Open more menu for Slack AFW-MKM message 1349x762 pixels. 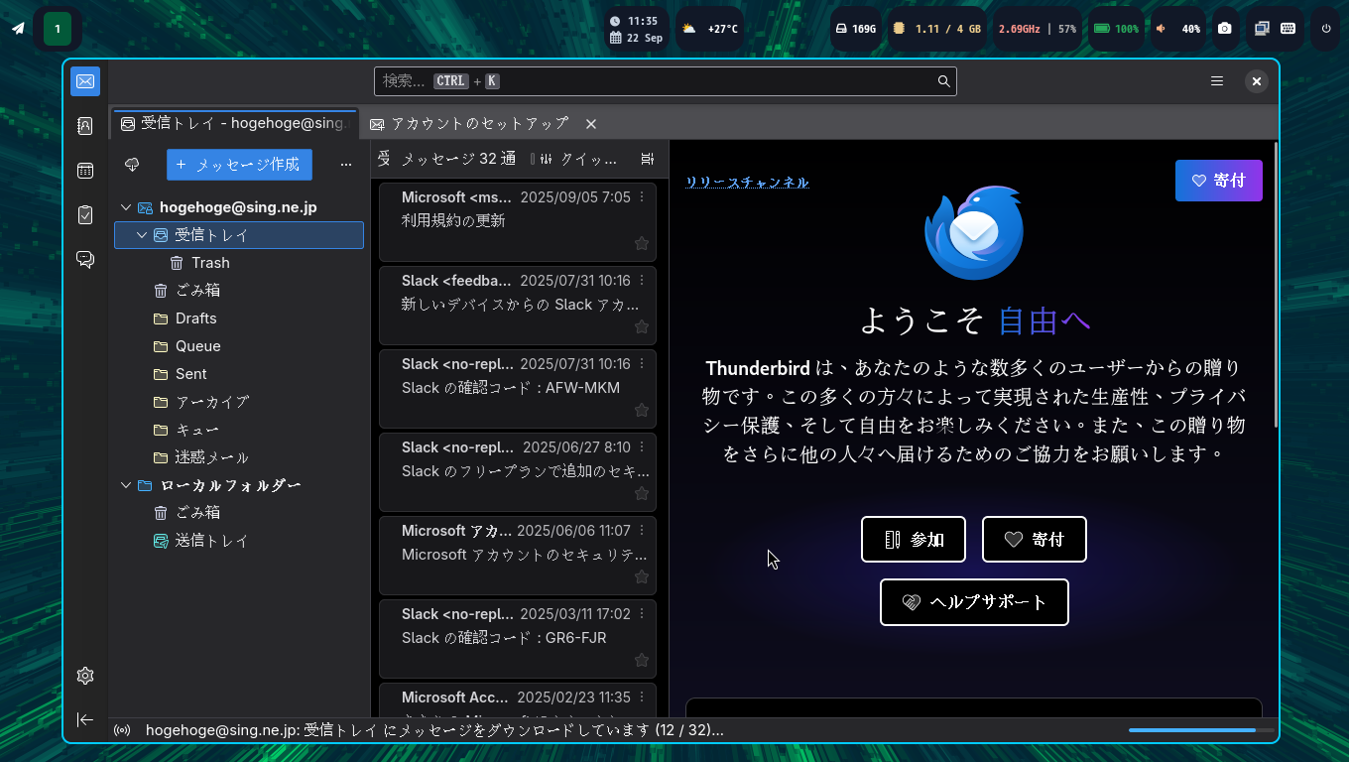(x=642, y=364)
